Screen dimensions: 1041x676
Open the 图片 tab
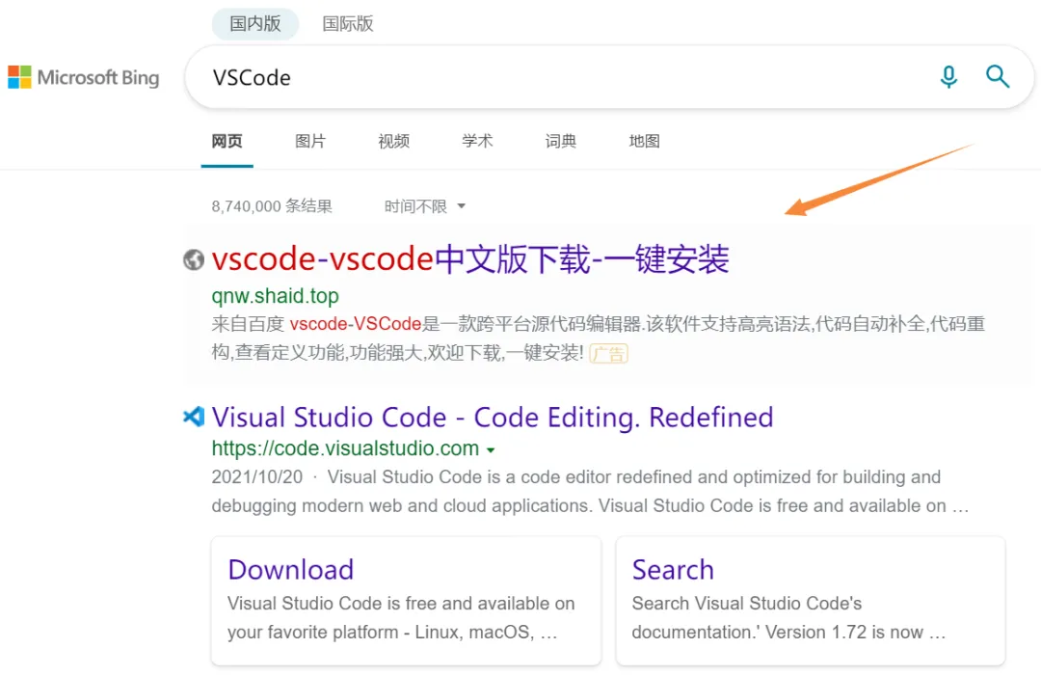[x=310, y=141]
